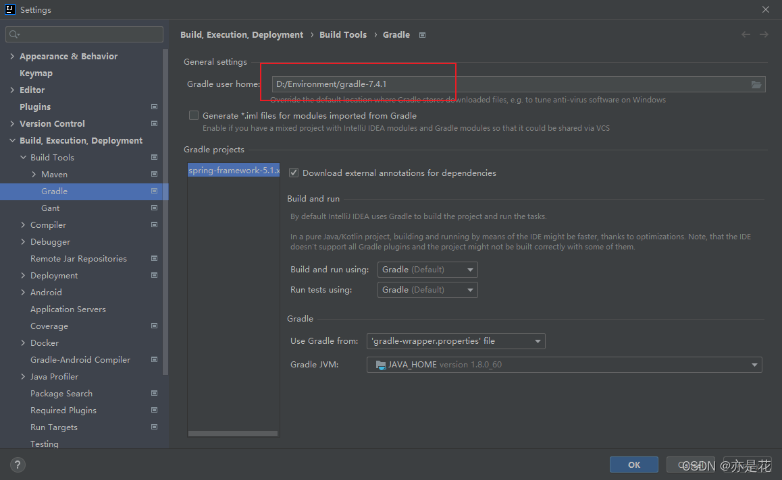This screenshot has width=782, height=480.
Task: Select Keymap in the settings tree
Action: (x=36, y=73)
